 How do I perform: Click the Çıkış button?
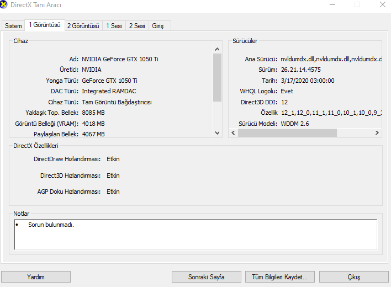point(354,277)
